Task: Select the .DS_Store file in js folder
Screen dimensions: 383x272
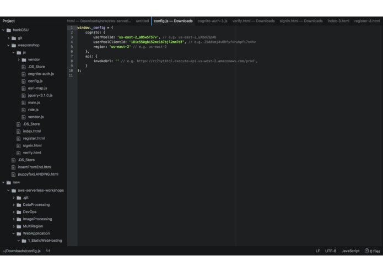Action: coord(36,67)
